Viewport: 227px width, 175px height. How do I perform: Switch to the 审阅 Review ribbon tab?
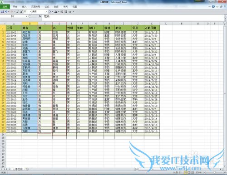[65, 7]
